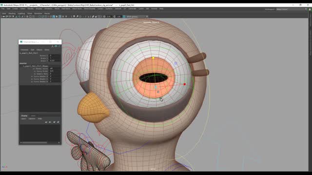Click the teal middle icon atop Channel Box
Viewport: 312px width, 175px height.
56,46
